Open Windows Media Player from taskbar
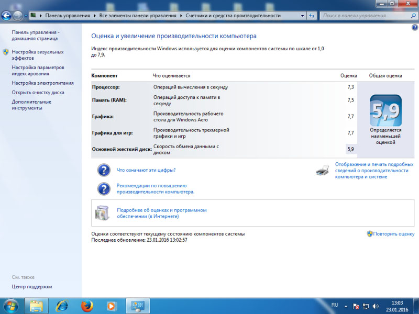Screen dimensions: 419x314 click(111, 306)
